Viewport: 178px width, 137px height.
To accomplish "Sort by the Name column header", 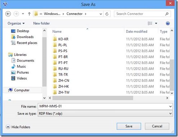I will 57,31.
